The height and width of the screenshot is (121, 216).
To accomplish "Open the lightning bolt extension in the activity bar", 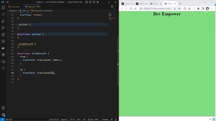I will [x=3, y=55].
